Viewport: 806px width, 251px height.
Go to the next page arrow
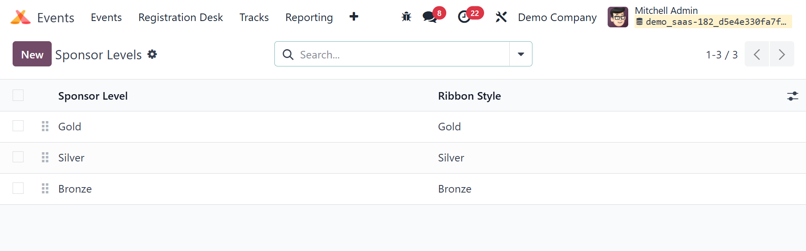[x=781, y=54]
